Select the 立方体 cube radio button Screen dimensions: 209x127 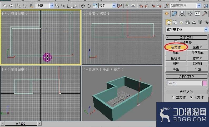click(x=173, y=97)
